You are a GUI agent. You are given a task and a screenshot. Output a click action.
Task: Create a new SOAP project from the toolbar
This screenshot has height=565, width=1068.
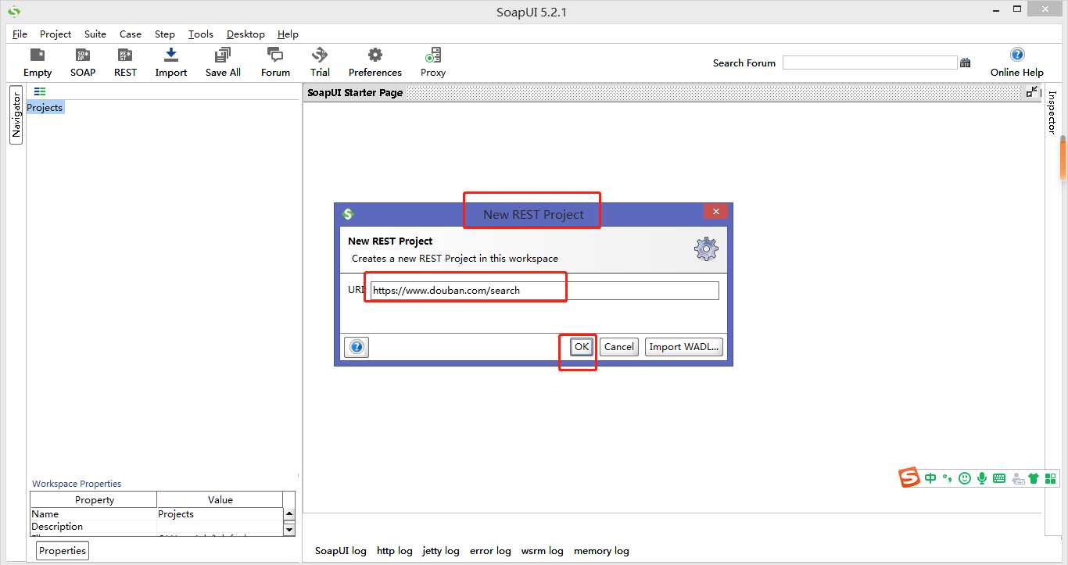click(82, 55)
